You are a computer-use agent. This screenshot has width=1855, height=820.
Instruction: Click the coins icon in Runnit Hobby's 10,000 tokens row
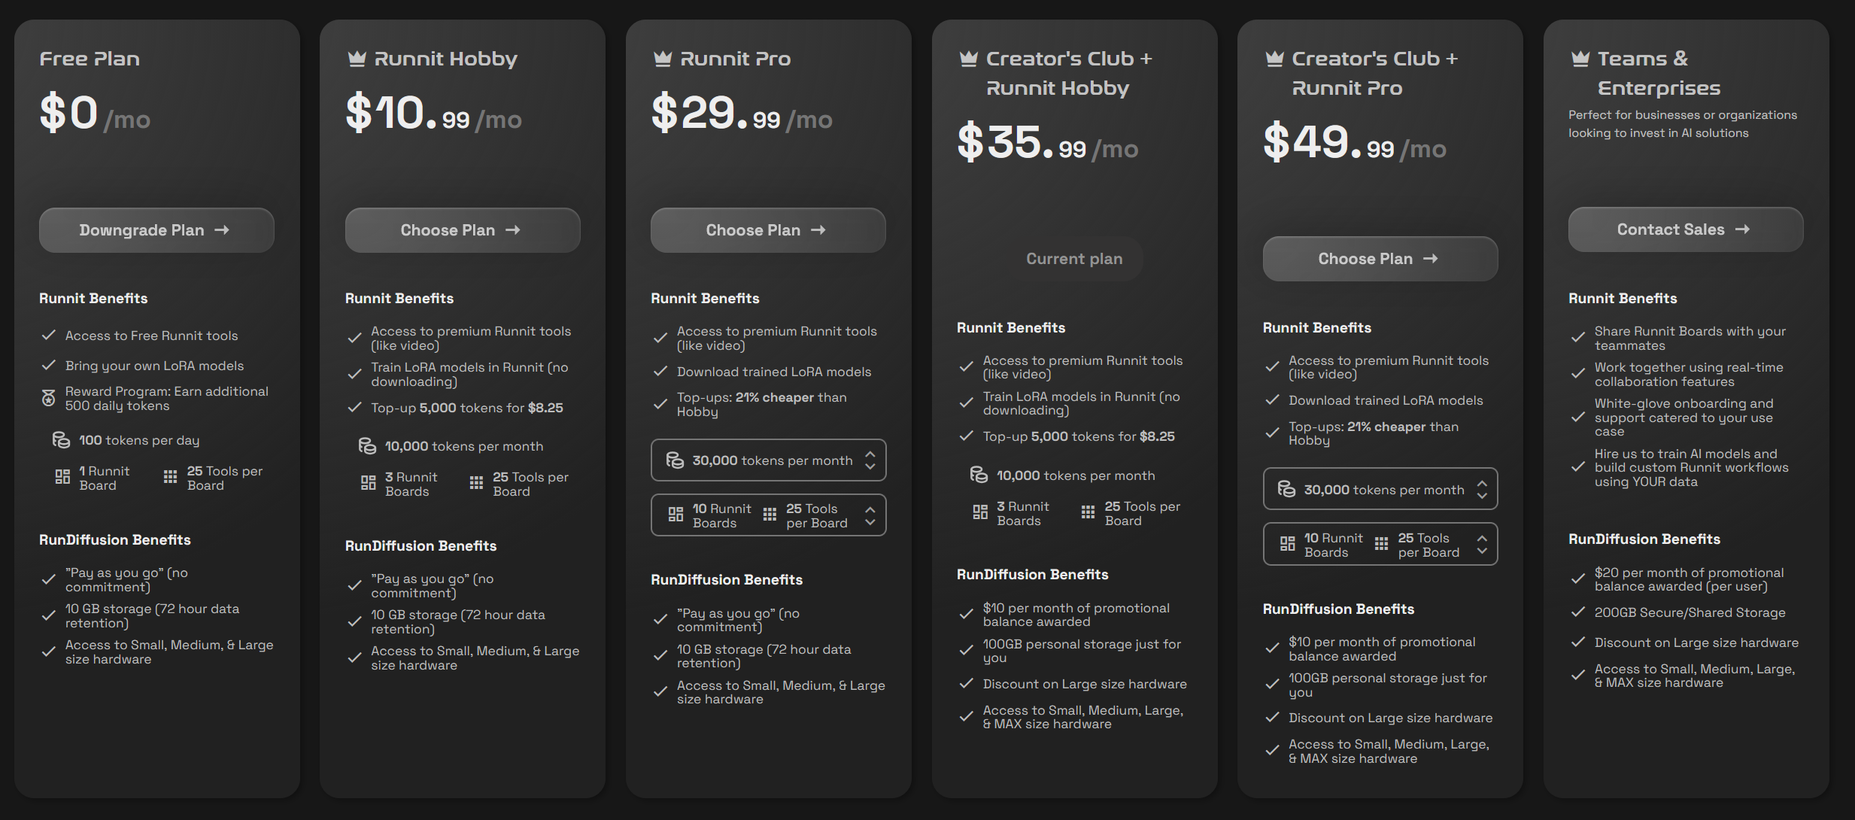coord(367,446)
